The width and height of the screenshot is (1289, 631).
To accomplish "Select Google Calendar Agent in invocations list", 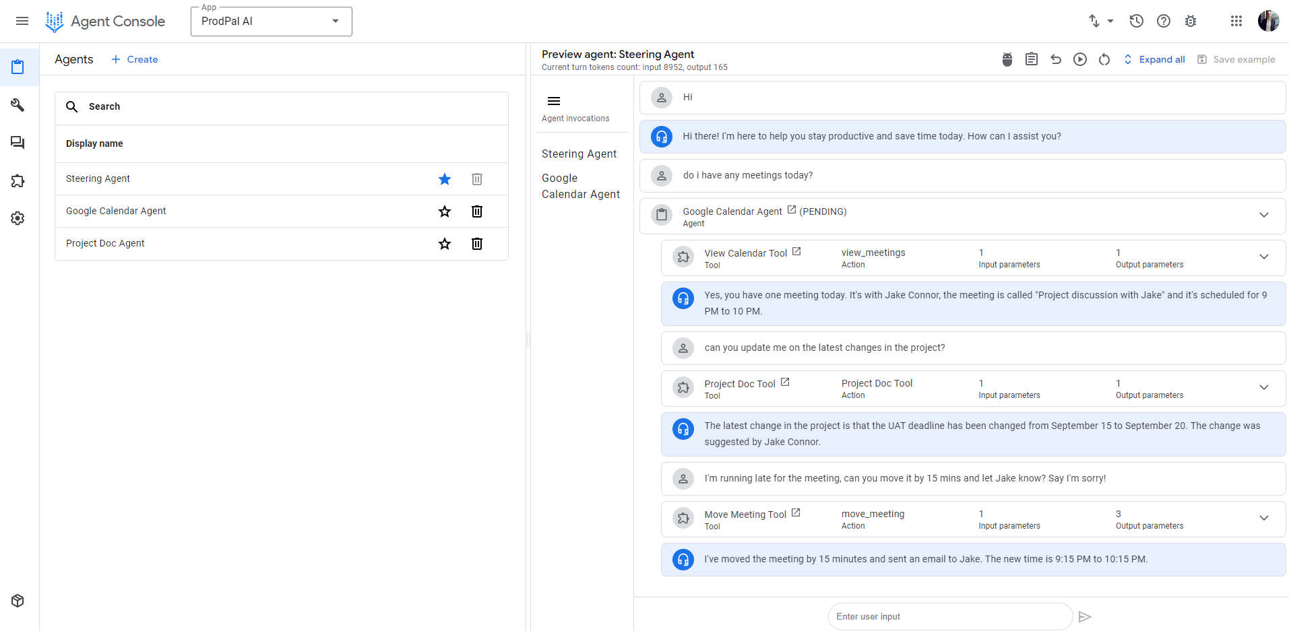I will [x=581, y=187].
